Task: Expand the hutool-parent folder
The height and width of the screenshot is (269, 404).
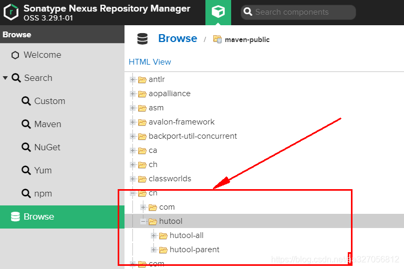Action: coord(154,250)
